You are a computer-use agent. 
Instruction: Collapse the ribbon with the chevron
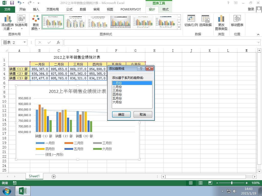(x=258, y=34)
